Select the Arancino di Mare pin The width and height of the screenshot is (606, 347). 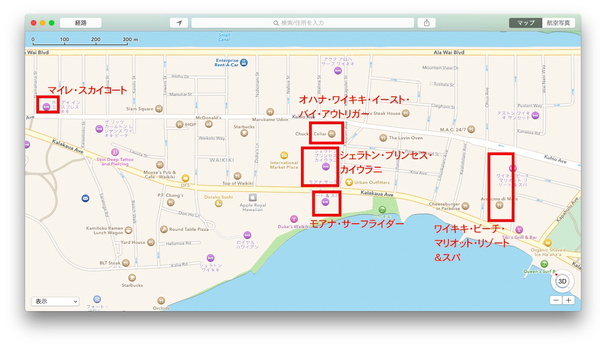pos(499,205)
